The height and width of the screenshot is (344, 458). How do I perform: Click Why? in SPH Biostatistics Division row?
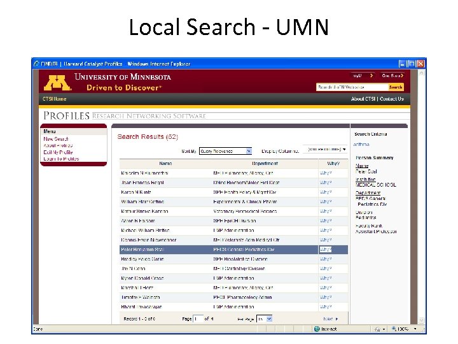coord(326,259)
